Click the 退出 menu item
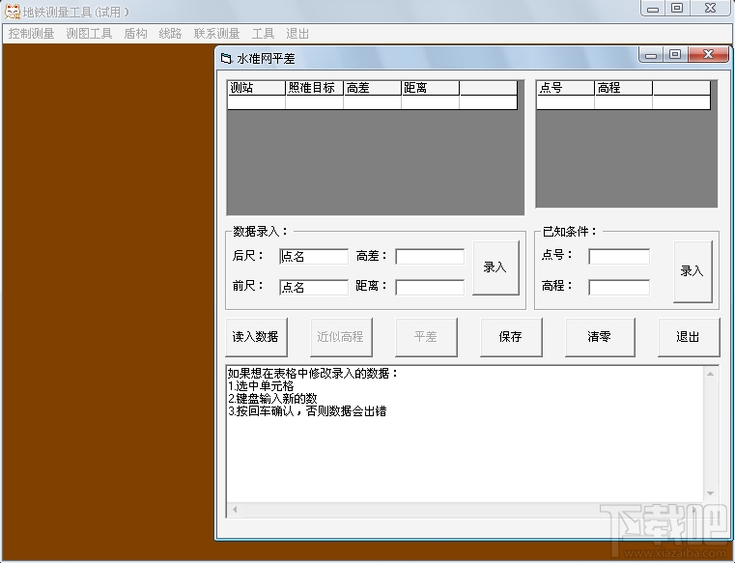Image resolution: width=735 pixels, height=563 pixels. pyautogui.click(x=297, y=34)
